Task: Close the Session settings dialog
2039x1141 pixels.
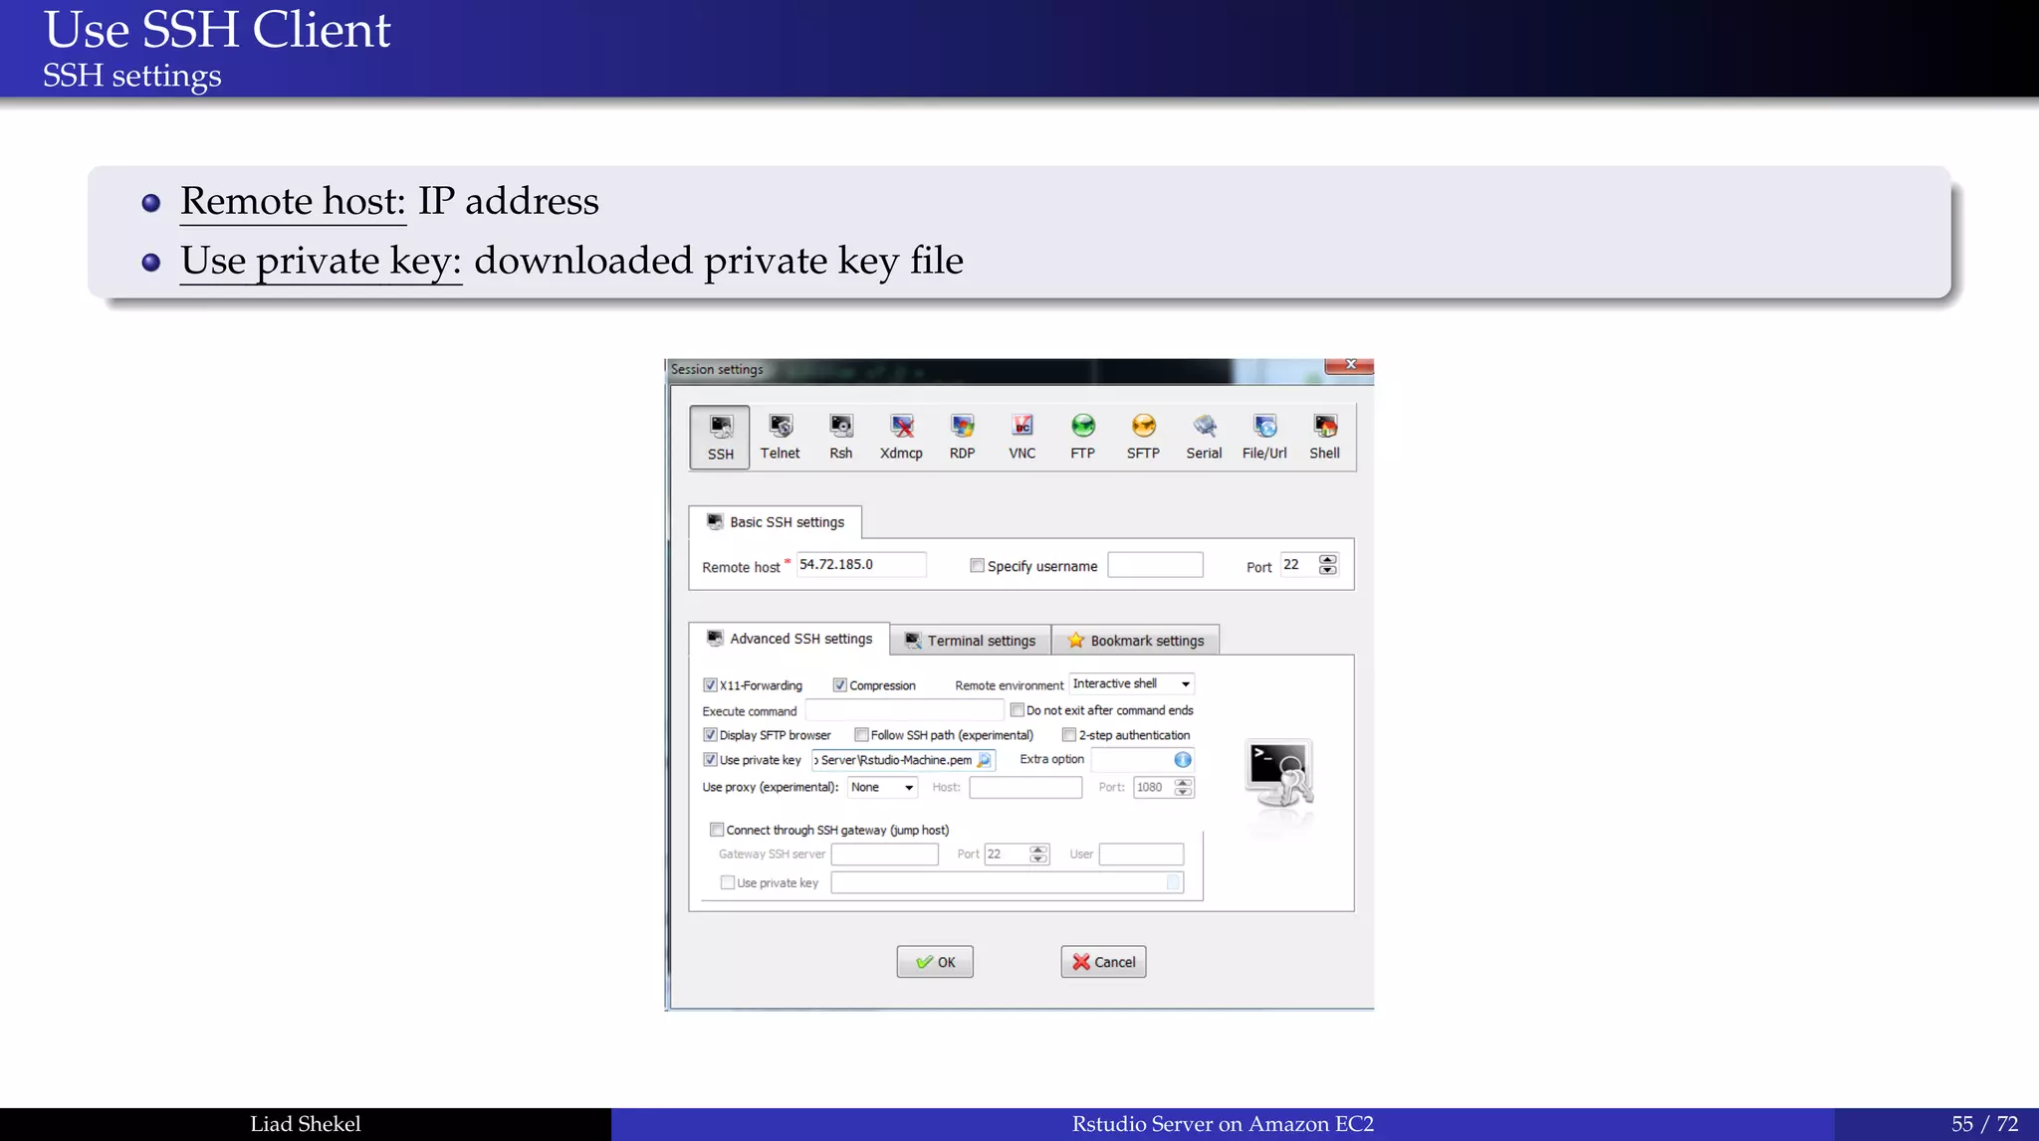Action: (1349, 365)
